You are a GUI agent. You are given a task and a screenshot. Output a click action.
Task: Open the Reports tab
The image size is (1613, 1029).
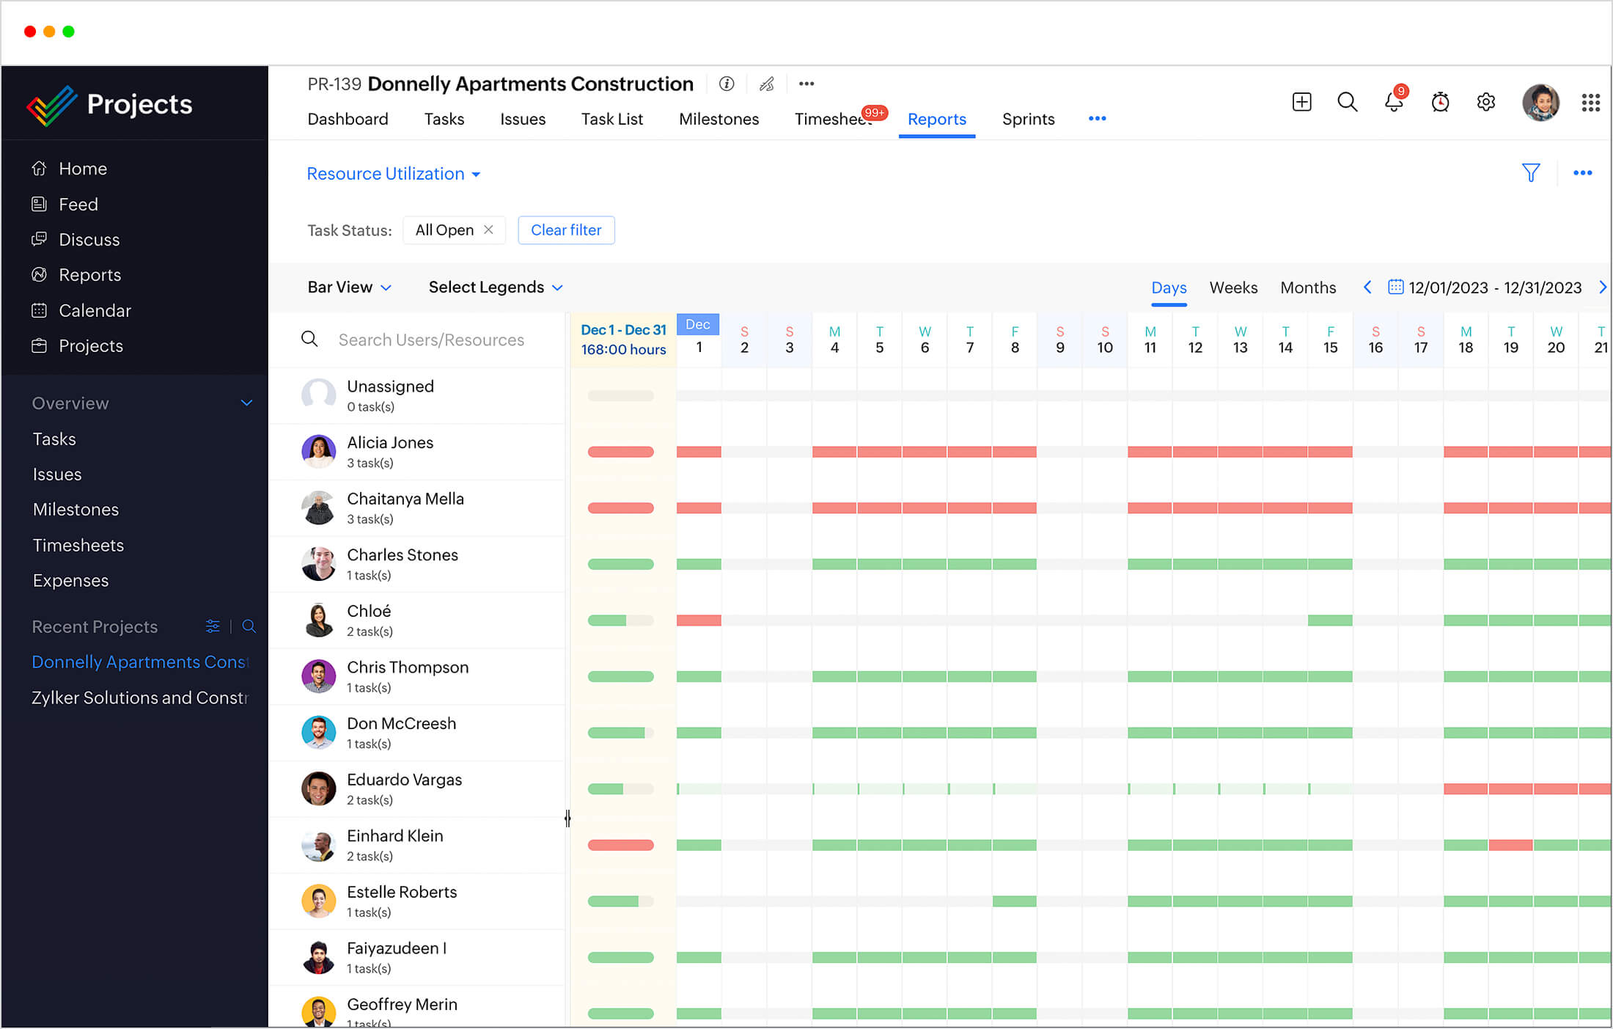coord(936,119)
